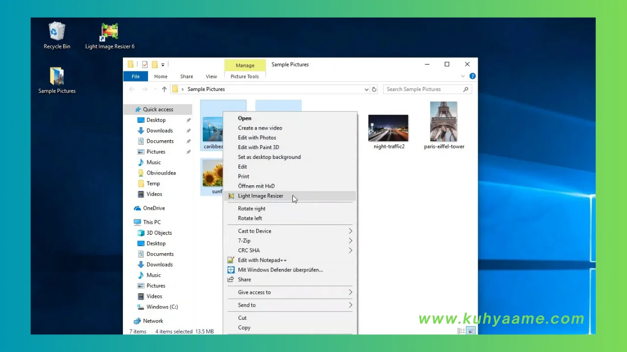This screenshot has width=627, height=352.
Task: Select the Sample Pictures desktop folder
Action: click(x=57, y=80)
